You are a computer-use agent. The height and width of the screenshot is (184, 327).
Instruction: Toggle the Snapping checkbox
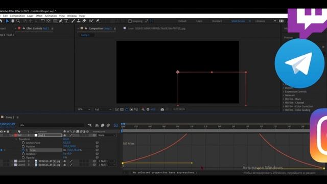[x=130, y=21]
